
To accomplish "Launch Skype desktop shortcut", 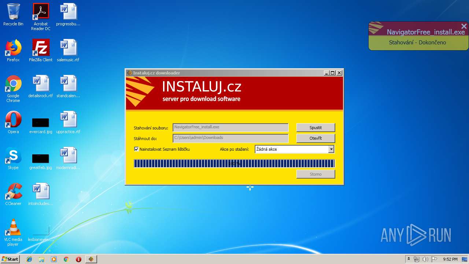I will 13,158.
